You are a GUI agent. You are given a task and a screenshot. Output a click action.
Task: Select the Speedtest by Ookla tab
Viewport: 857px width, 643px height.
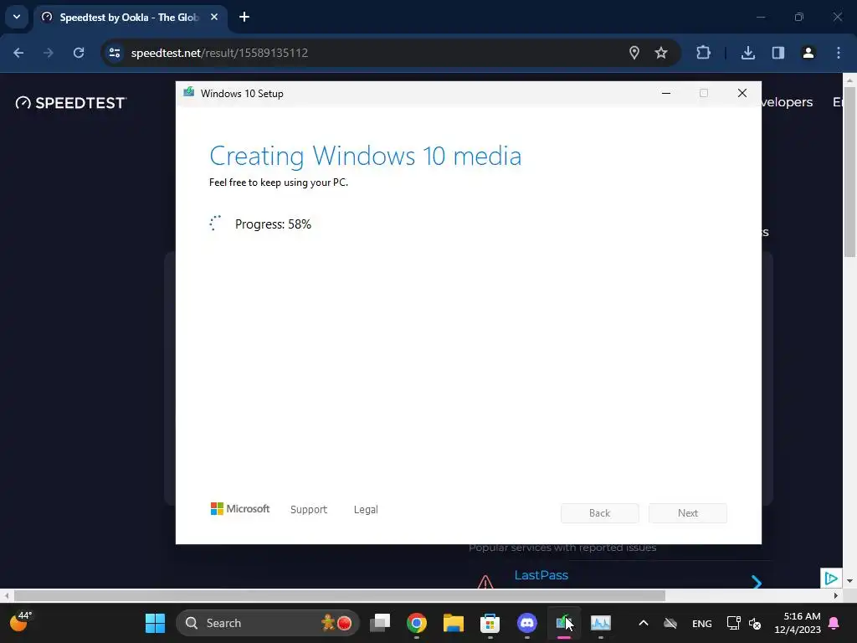pos(129,18)
